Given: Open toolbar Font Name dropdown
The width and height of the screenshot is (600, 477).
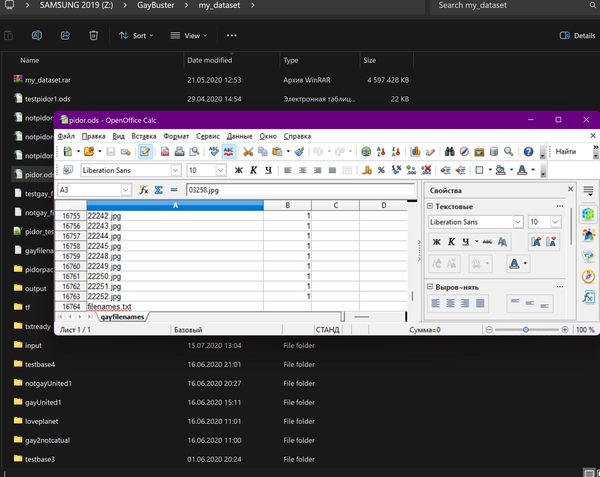Looking at the screenshot, I should [x=175, y=170].
